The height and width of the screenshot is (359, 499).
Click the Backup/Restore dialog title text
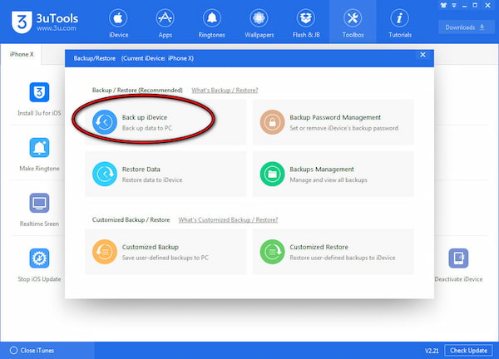coord(134,58)
